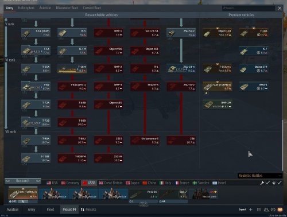The width and height of the screenshot is (287, 217).
Task: Click the research tree vertical scrollbar
Action: [x=282, y=145]
